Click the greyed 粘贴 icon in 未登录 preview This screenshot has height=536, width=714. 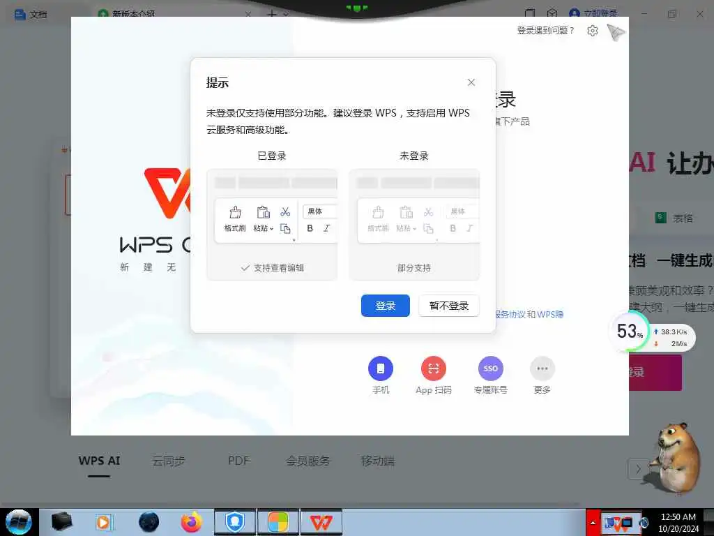407,212
